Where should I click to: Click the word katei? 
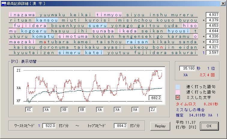[x=94, y=53]
